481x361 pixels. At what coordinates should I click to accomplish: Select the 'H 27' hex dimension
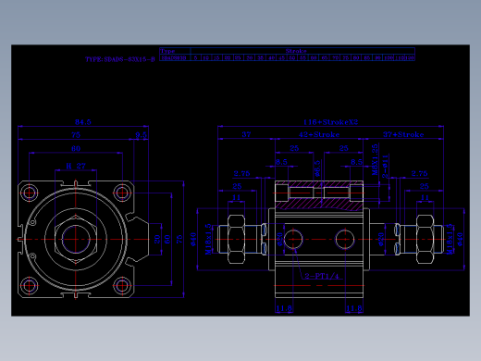pos(76,166)
